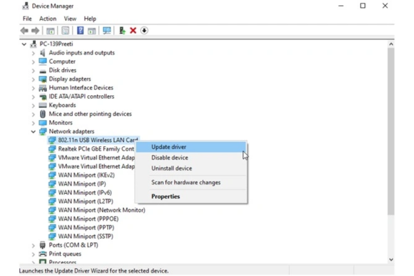414x276 pixels.
Task: Choose Properties in the context menu
Action: tap(191, 197)
